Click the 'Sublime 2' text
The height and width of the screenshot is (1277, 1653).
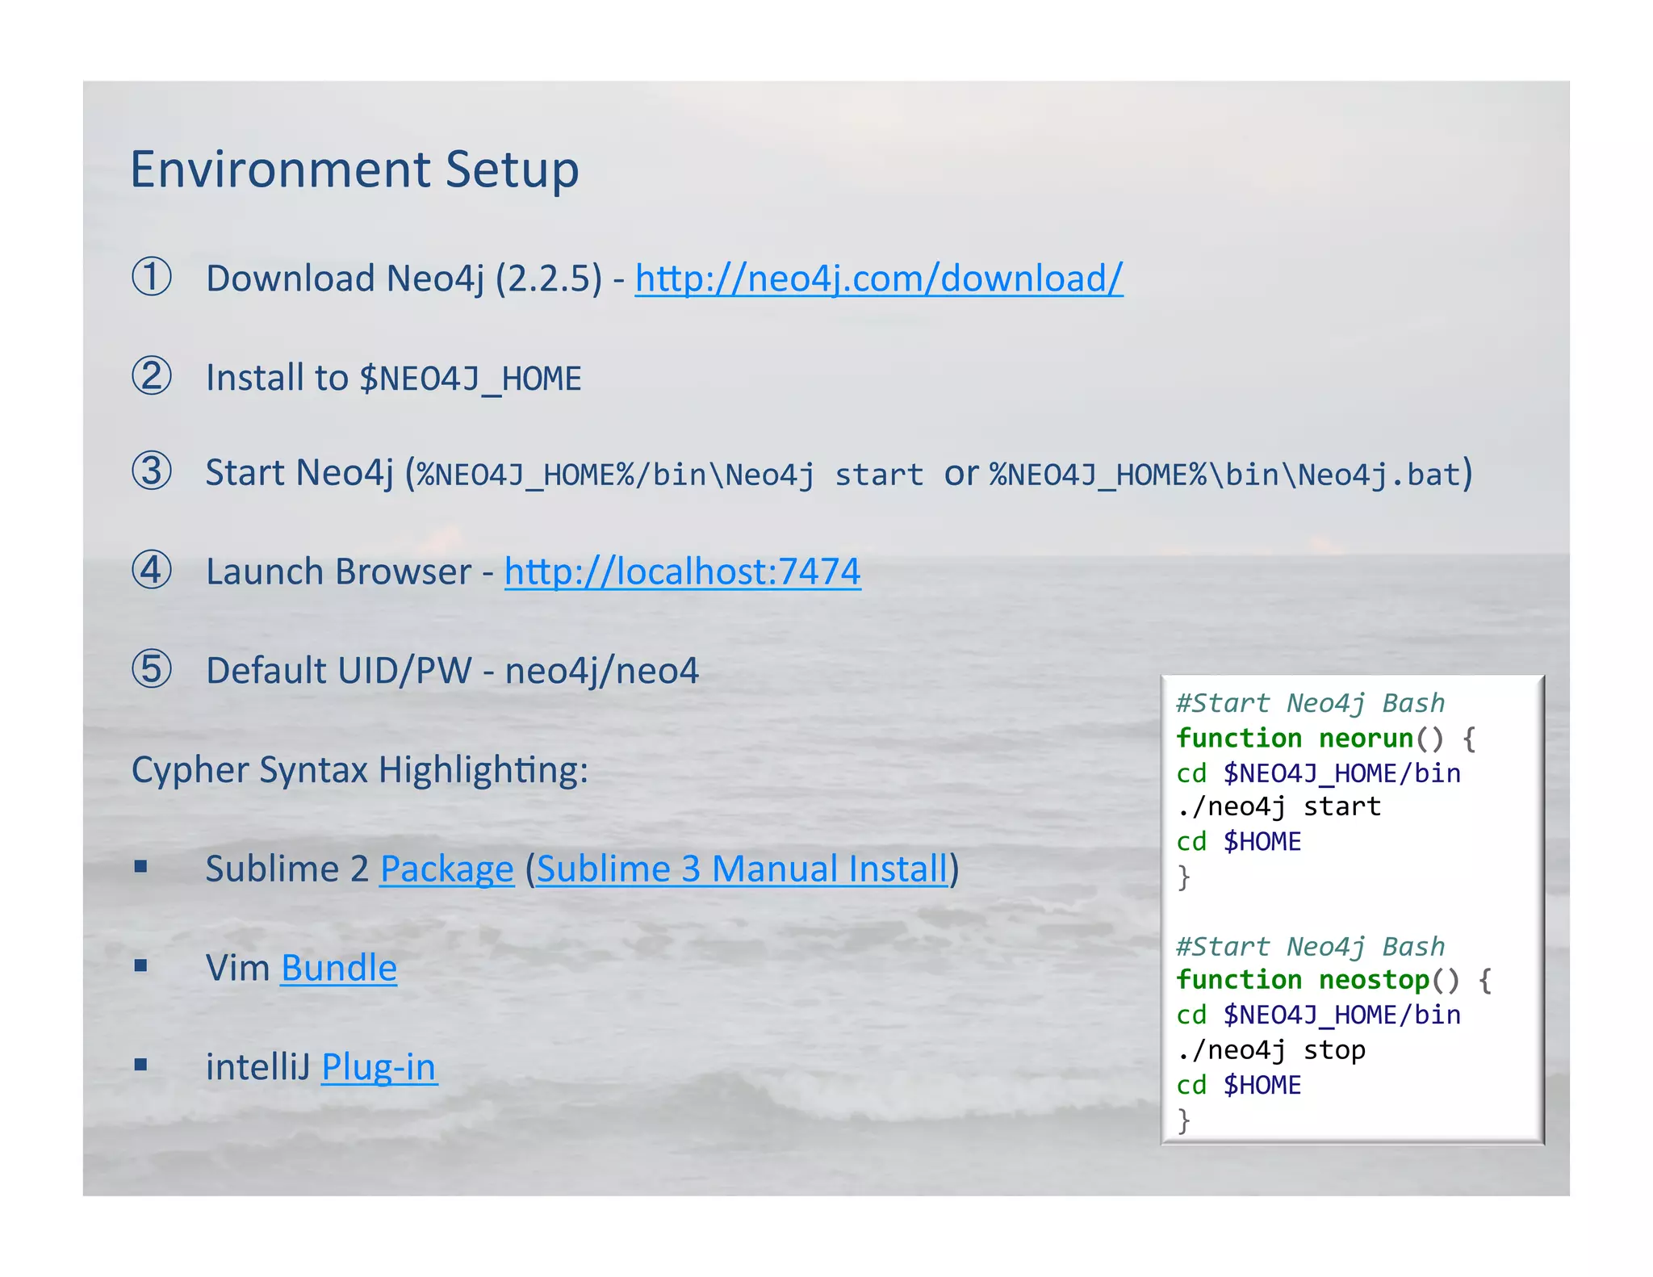287,869
